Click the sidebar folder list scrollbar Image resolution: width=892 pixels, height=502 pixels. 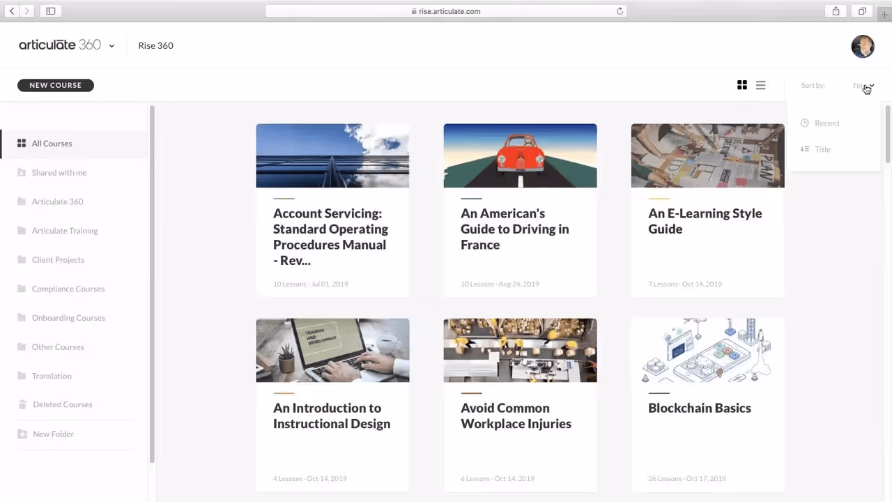coord(152,284)
